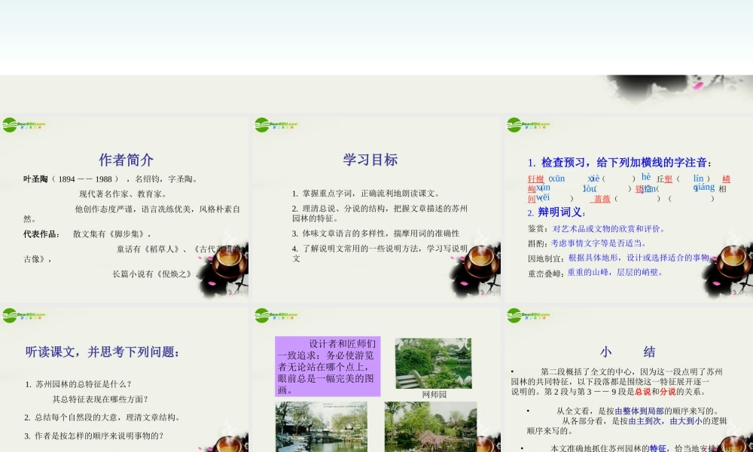Click goal 4 了解说明文常用的一些说明方法
This screenshot has height=452, width=753.
tap(380, 253)
